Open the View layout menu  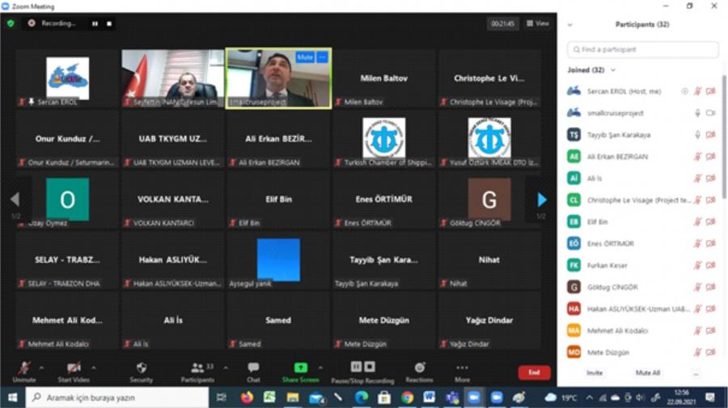(x=538, y=23)
